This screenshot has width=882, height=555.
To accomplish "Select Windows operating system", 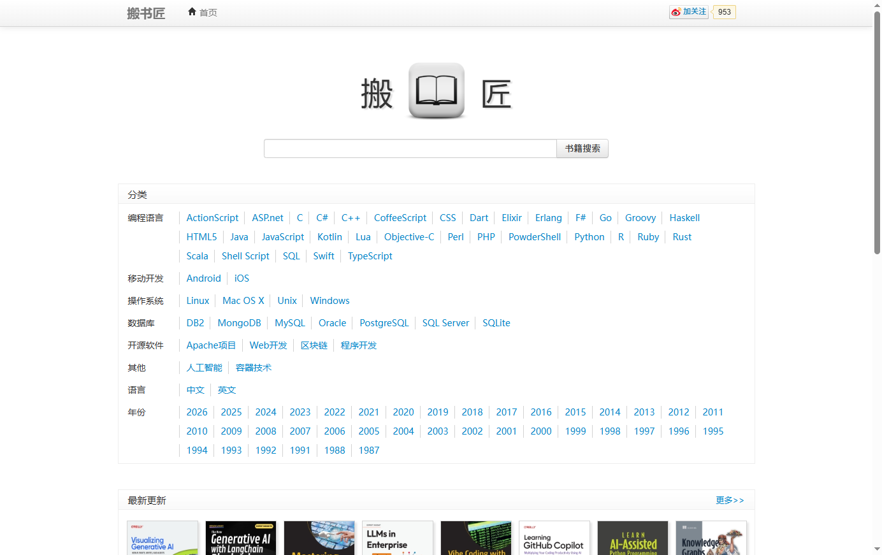I will coord(330,301).
